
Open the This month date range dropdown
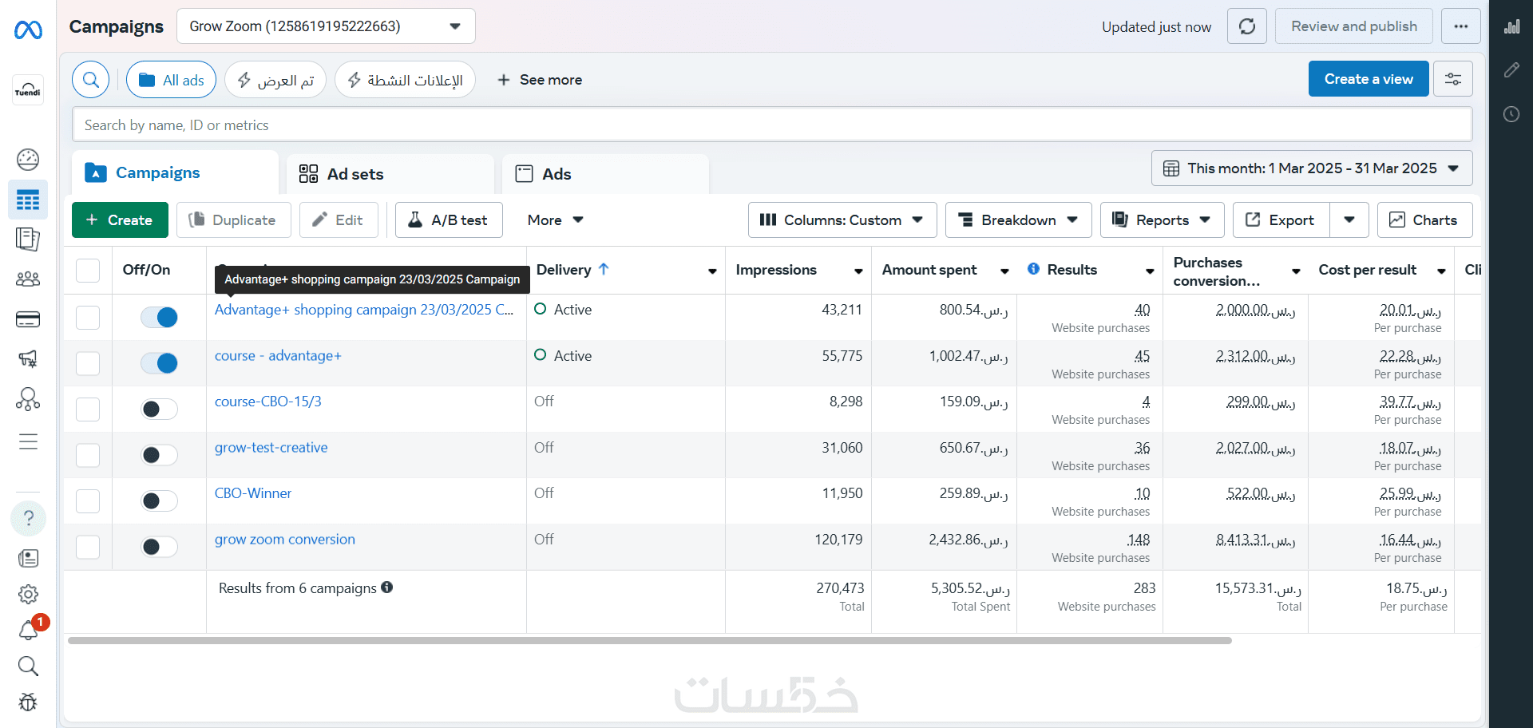coord(1312,168)
